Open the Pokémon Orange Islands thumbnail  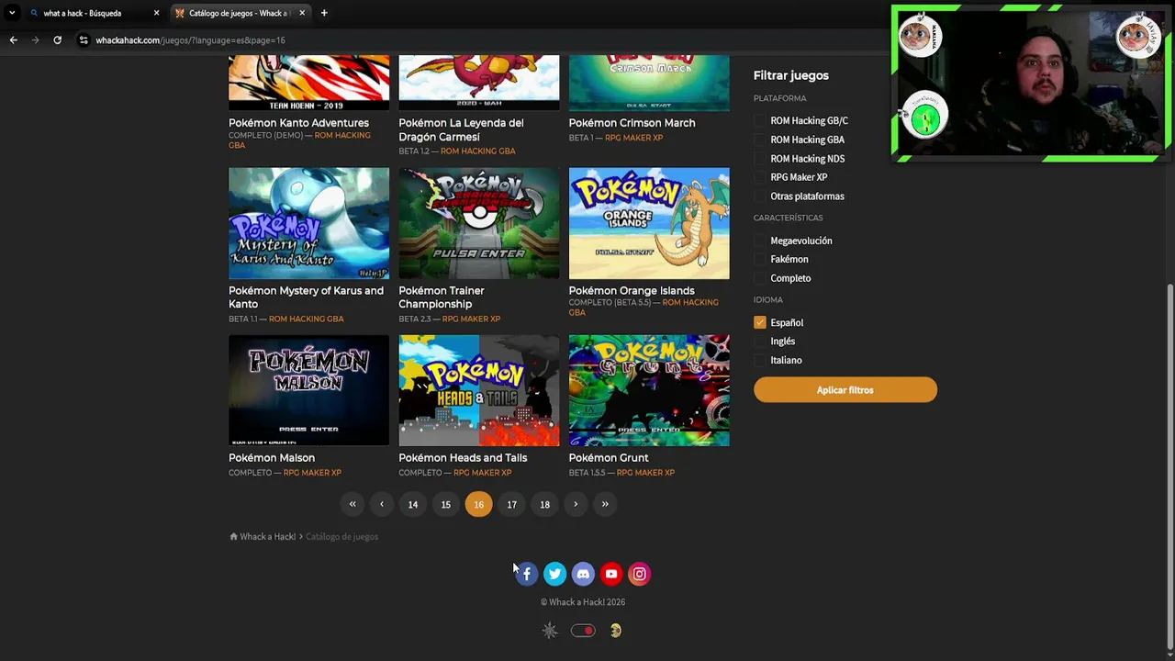pos(649,223)
